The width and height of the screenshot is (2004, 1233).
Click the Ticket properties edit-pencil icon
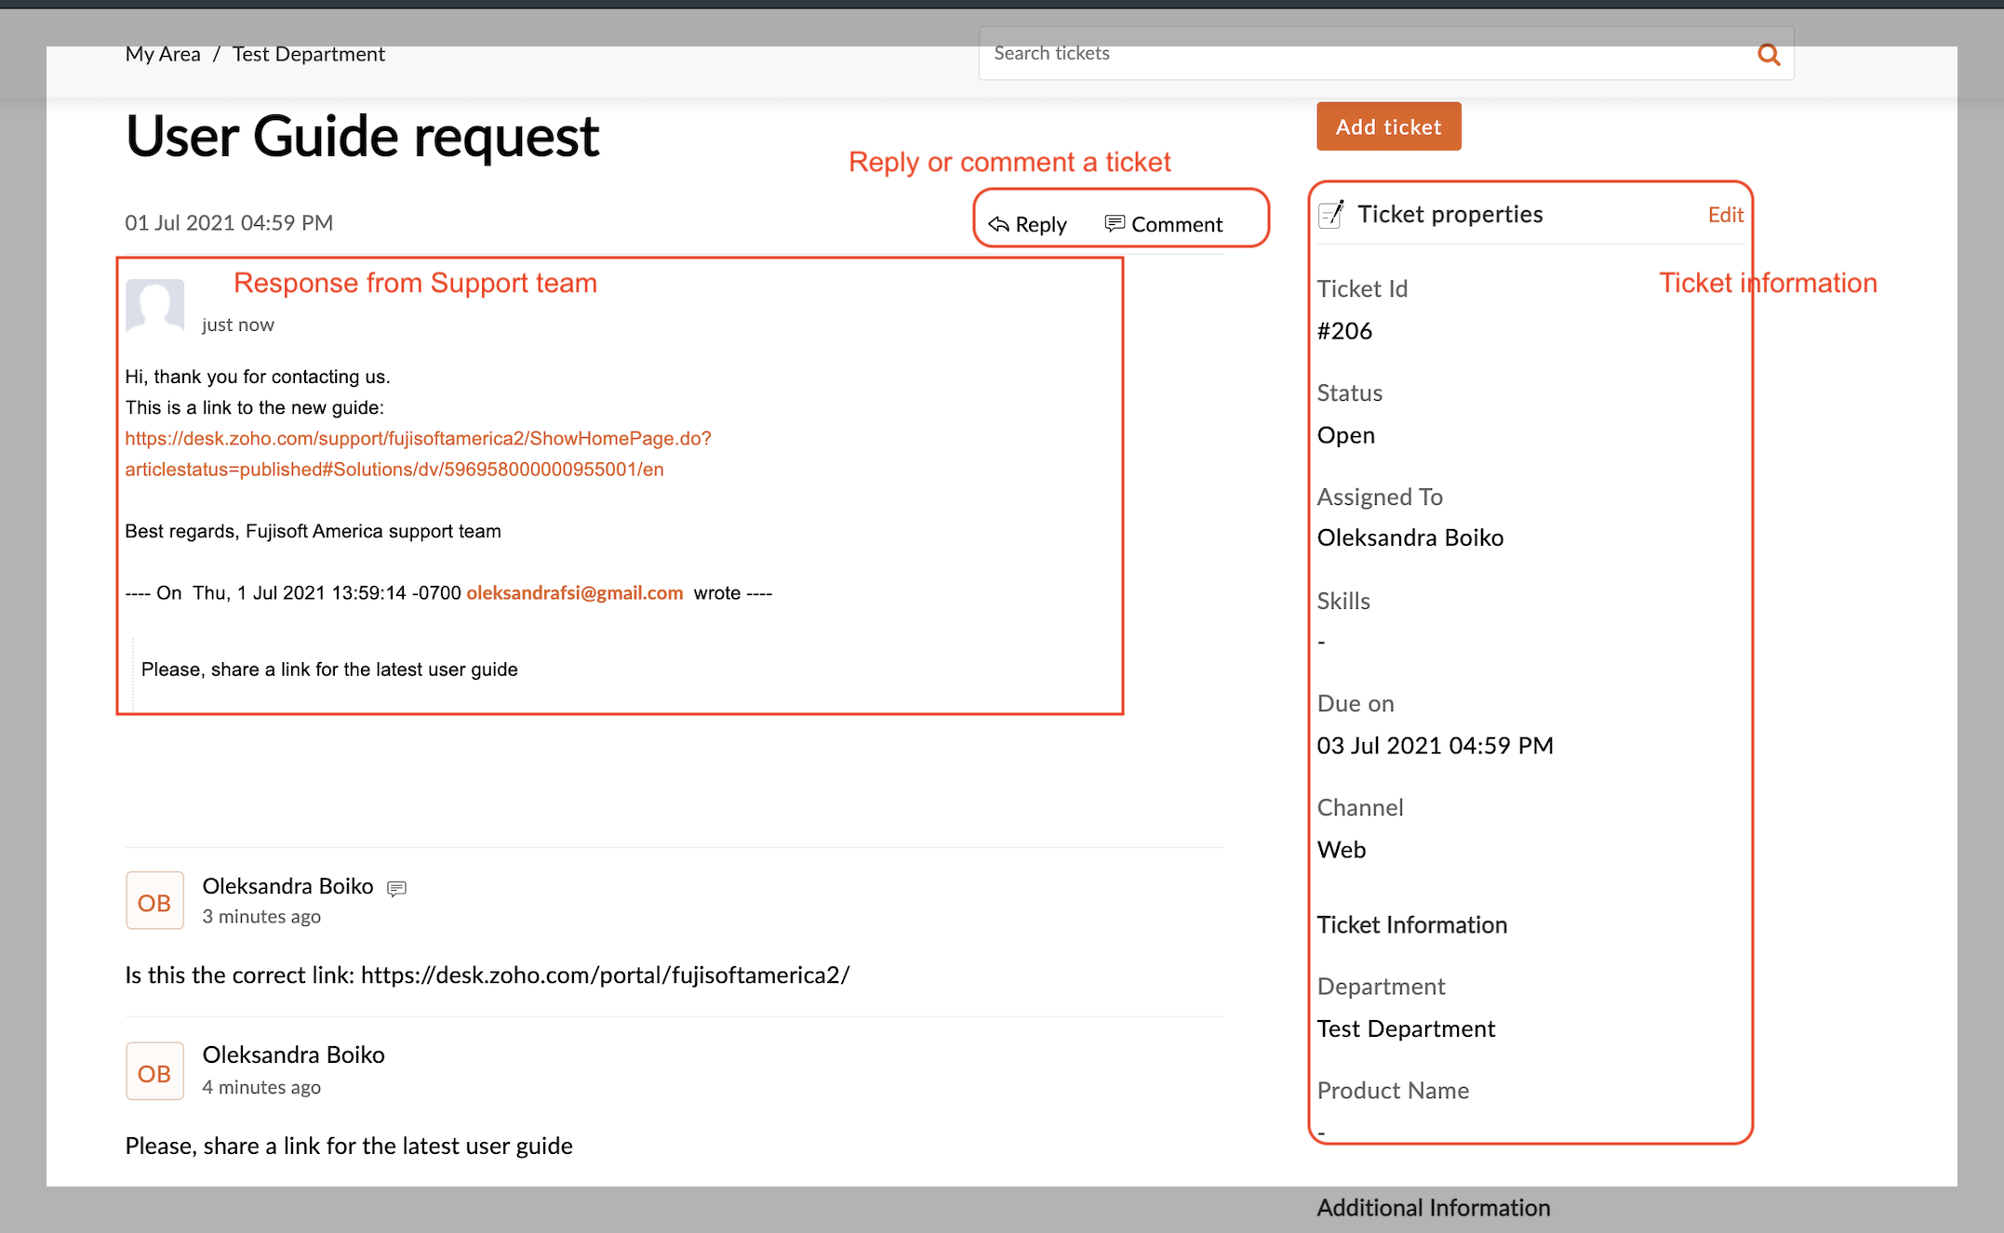1331,214
